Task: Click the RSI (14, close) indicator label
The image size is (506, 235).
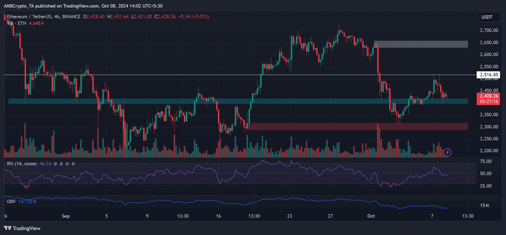Action: click(22, 164)
